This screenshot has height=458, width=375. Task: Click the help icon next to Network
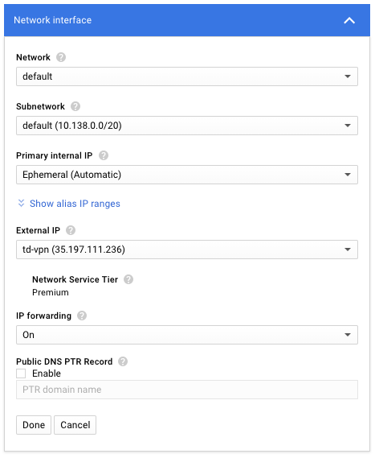pyautogui.click(x=61, y=57)
